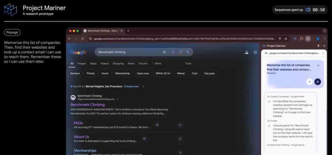The height and width of the screenshot is (155, 332).
Task: Open three-dot menu in Mariner URL bar
Action: tap(323, 53)
